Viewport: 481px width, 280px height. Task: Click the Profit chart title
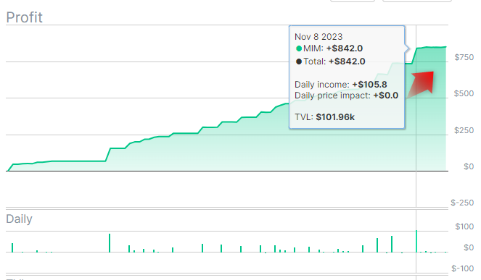coord(24,17)
